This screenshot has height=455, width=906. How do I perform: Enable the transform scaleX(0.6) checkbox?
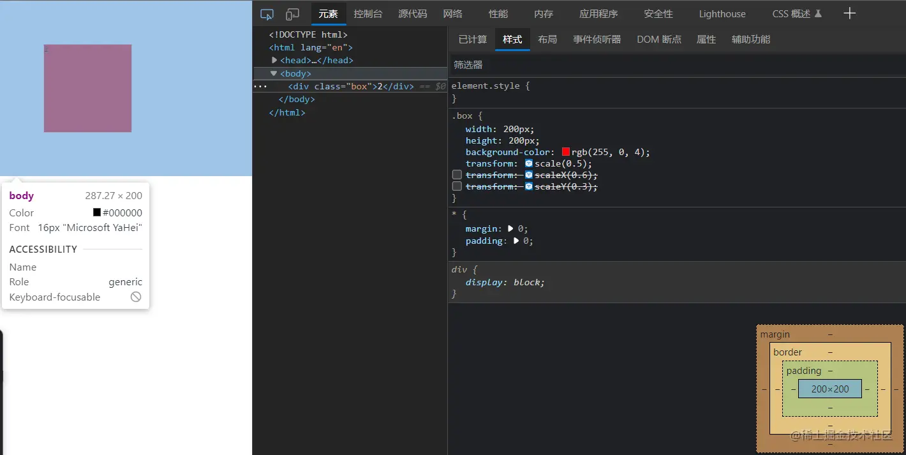click(x=457, y=175)
